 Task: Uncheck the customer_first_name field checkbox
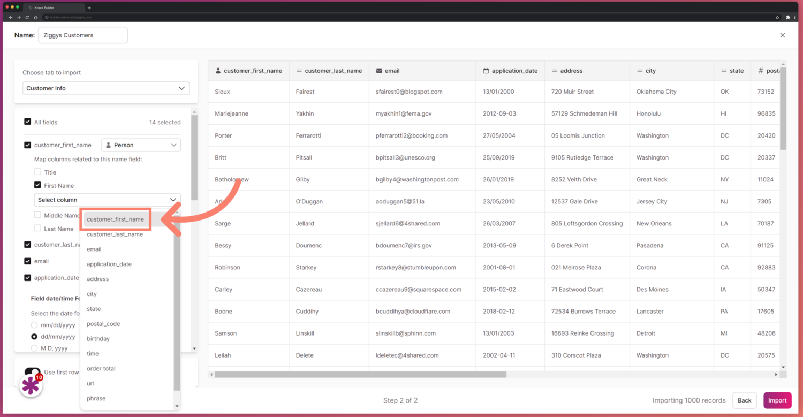tap(28, 145)
